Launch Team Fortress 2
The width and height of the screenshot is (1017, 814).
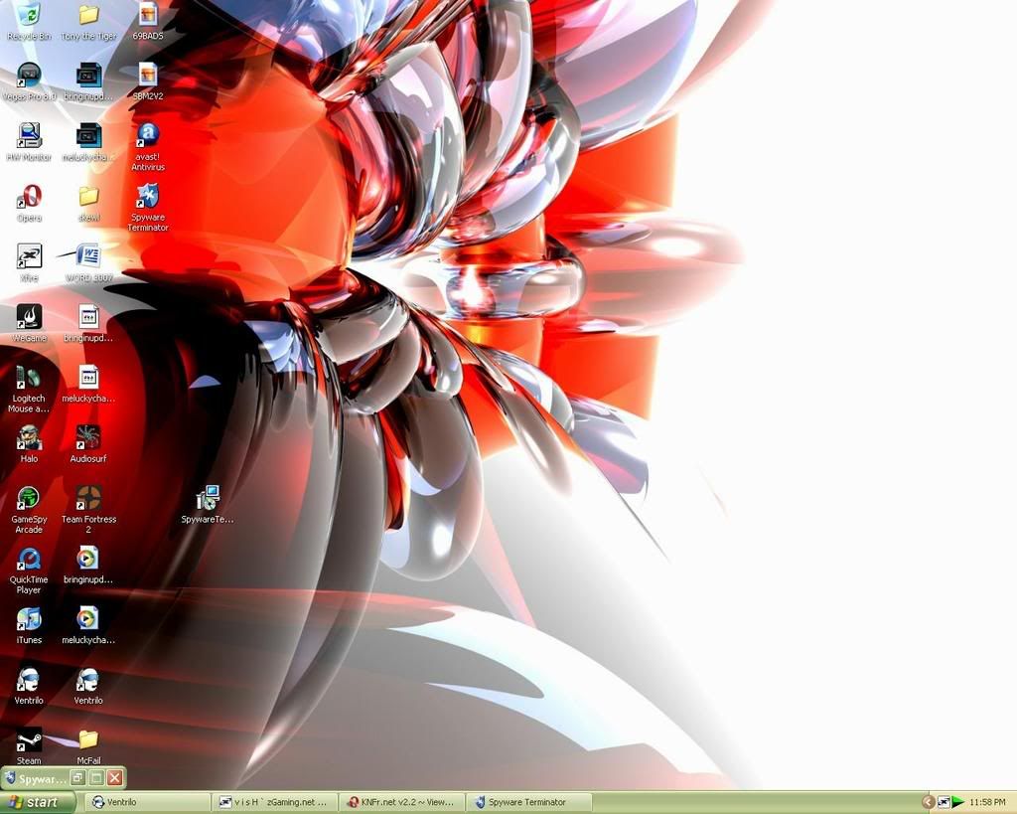tap(88, 497)
